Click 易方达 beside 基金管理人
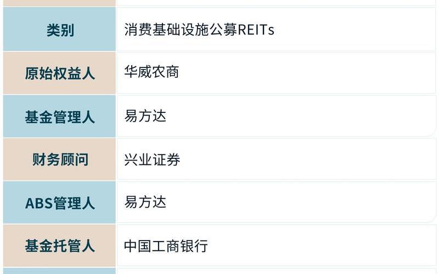 point(145,116)
